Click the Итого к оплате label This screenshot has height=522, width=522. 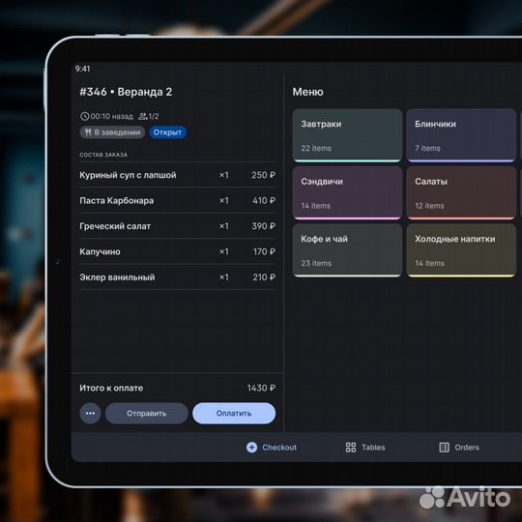click(111, 388)
